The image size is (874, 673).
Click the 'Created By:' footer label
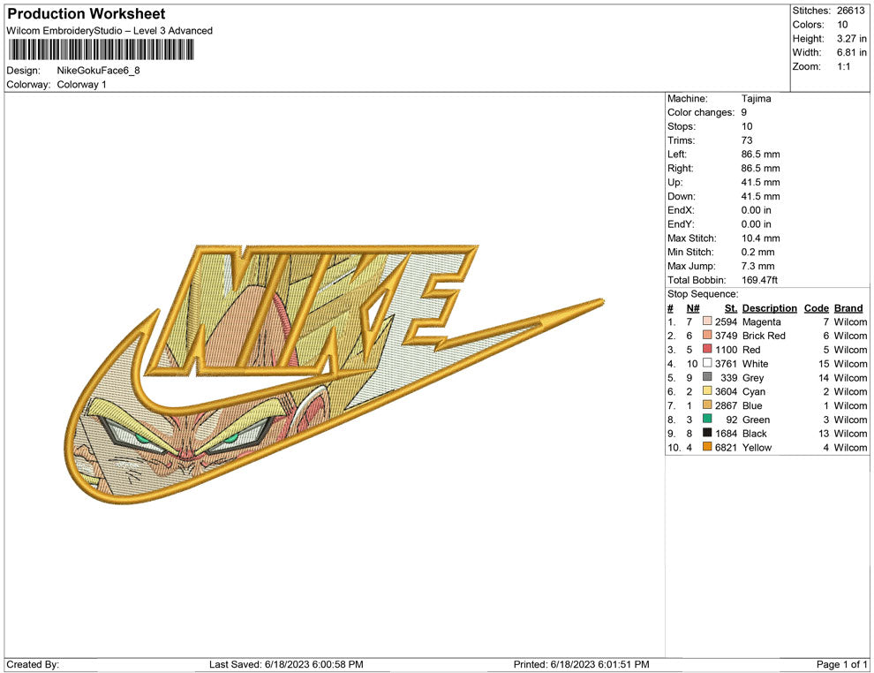point(33,664)
